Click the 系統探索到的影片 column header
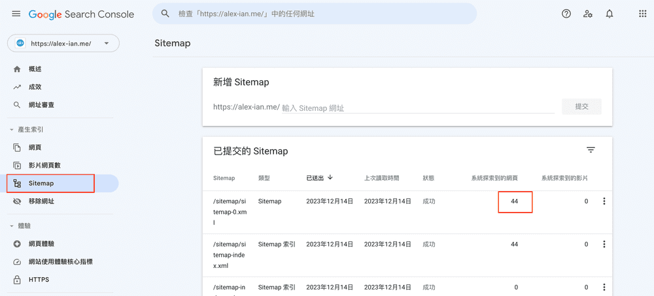The width and height of the screenshot is (654, 296). [565, 178]
